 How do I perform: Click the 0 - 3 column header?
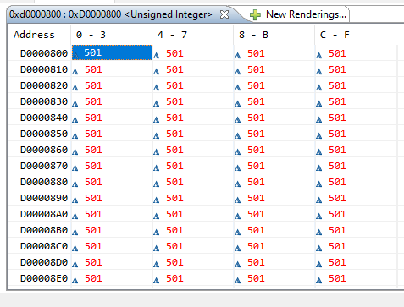click(91, 35)
